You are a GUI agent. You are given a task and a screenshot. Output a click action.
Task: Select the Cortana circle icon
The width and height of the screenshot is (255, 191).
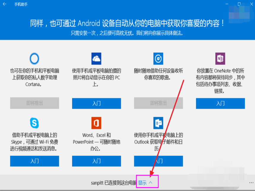[x=34, y=59]
